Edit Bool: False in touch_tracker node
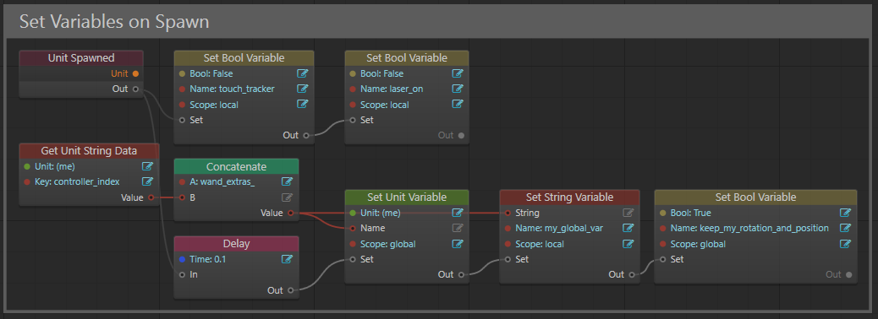Image resolution: width=878 pixels, height=319 pixels. [x=302, y=73]
